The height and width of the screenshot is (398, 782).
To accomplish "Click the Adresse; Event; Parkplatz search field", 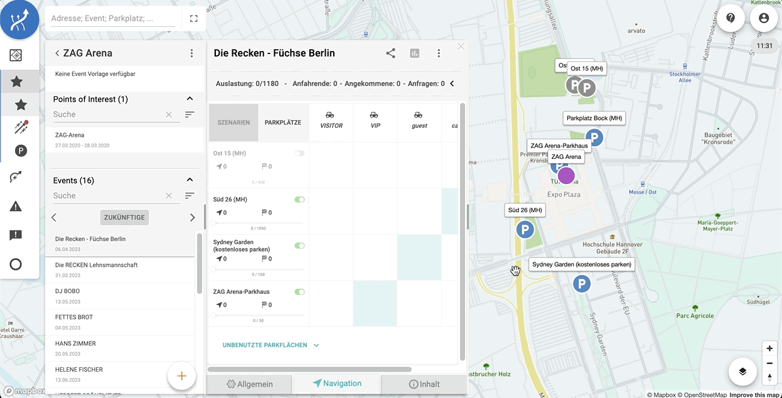I will [112, 19].
